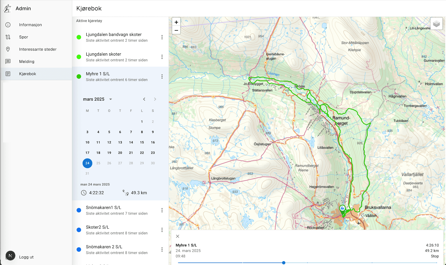The width and height of the screenshot is (446, 265).
Task: Zoom in on the map
Action: [176, 22]
